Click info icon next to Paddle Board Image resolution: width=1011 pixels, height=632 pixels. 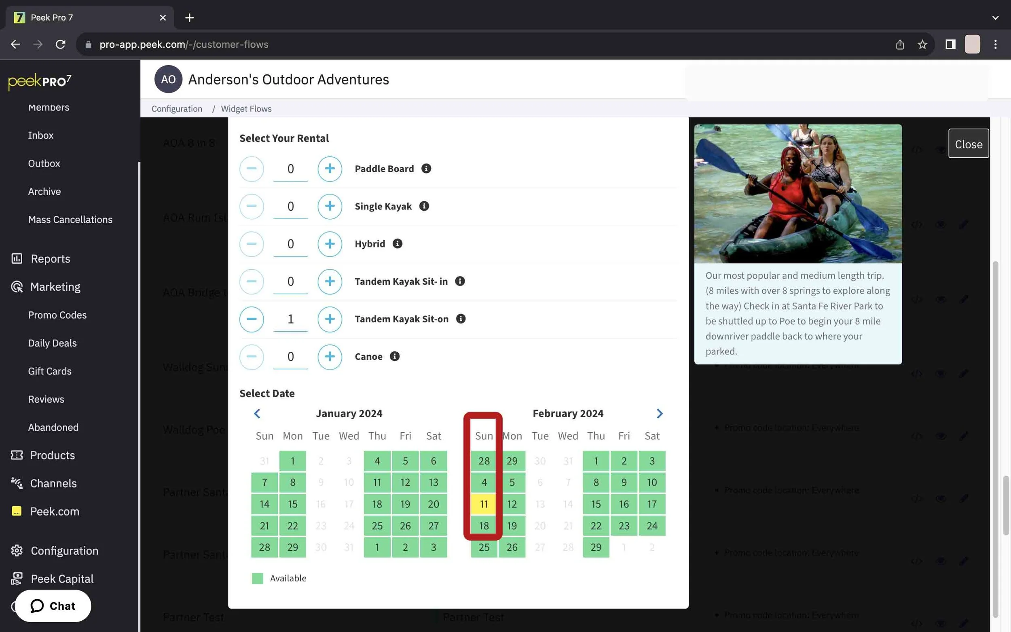pos(426,169)
